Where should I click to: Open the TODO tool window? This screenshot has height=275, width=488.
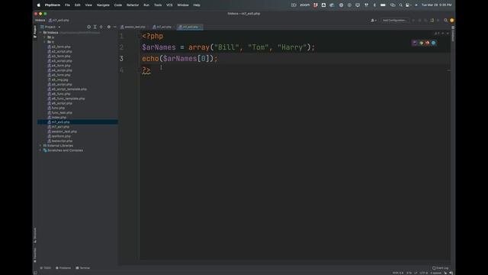tap(46, 268)
